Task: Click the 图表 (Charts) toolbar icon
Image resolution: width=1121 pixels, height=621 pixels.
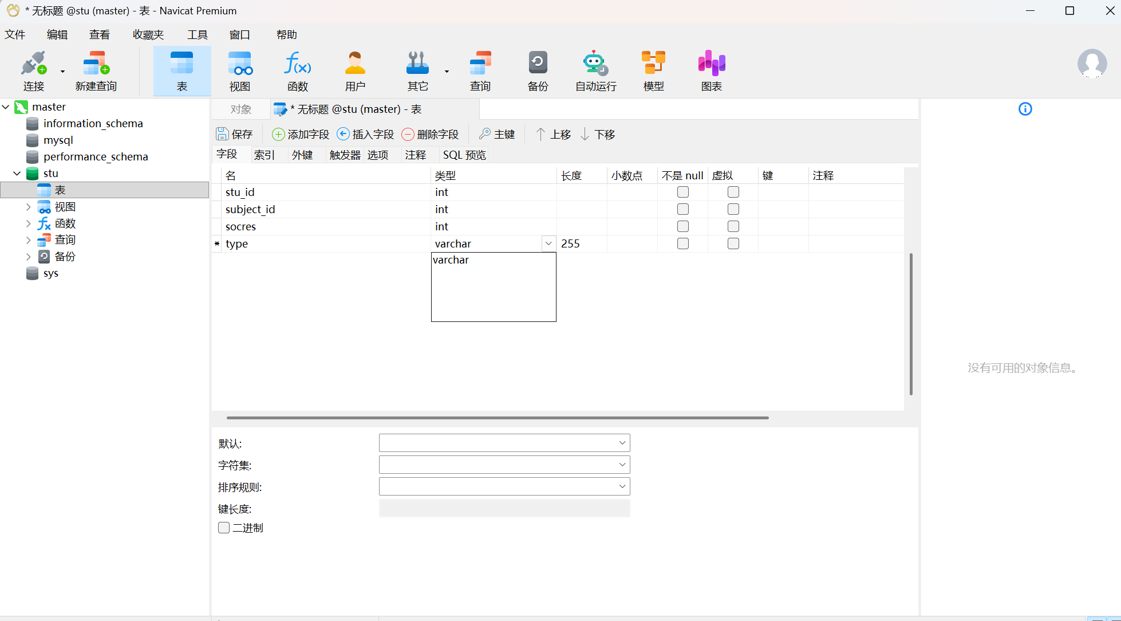Action: [711, 64]
